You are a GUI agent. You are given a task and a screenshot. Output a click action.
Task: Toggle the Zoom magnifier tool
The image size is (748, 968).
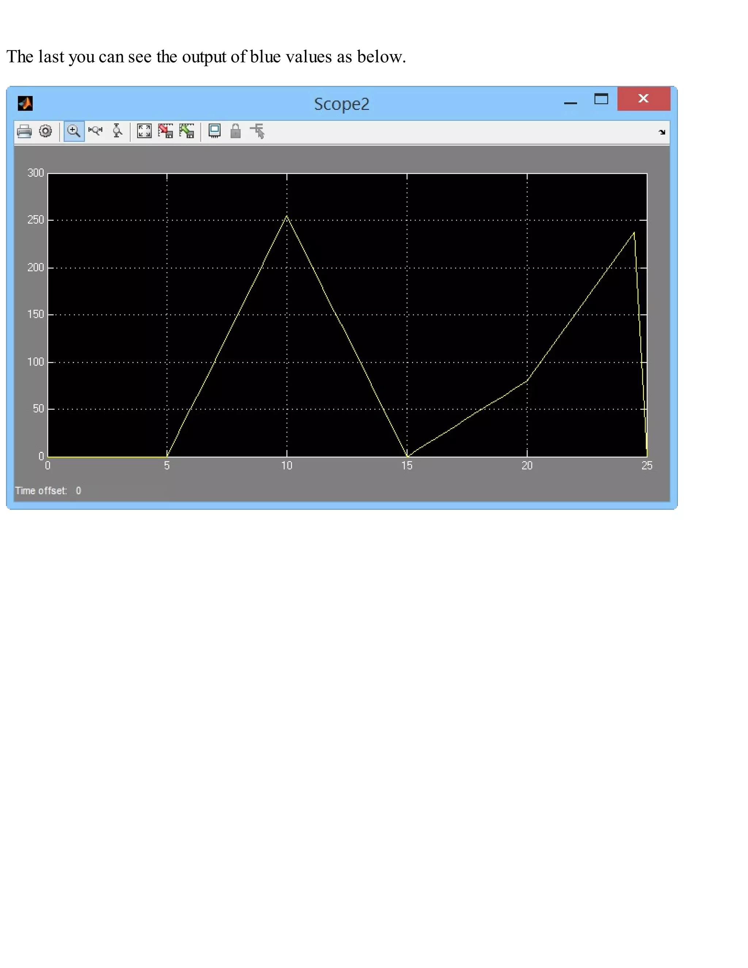coord(74,131)
